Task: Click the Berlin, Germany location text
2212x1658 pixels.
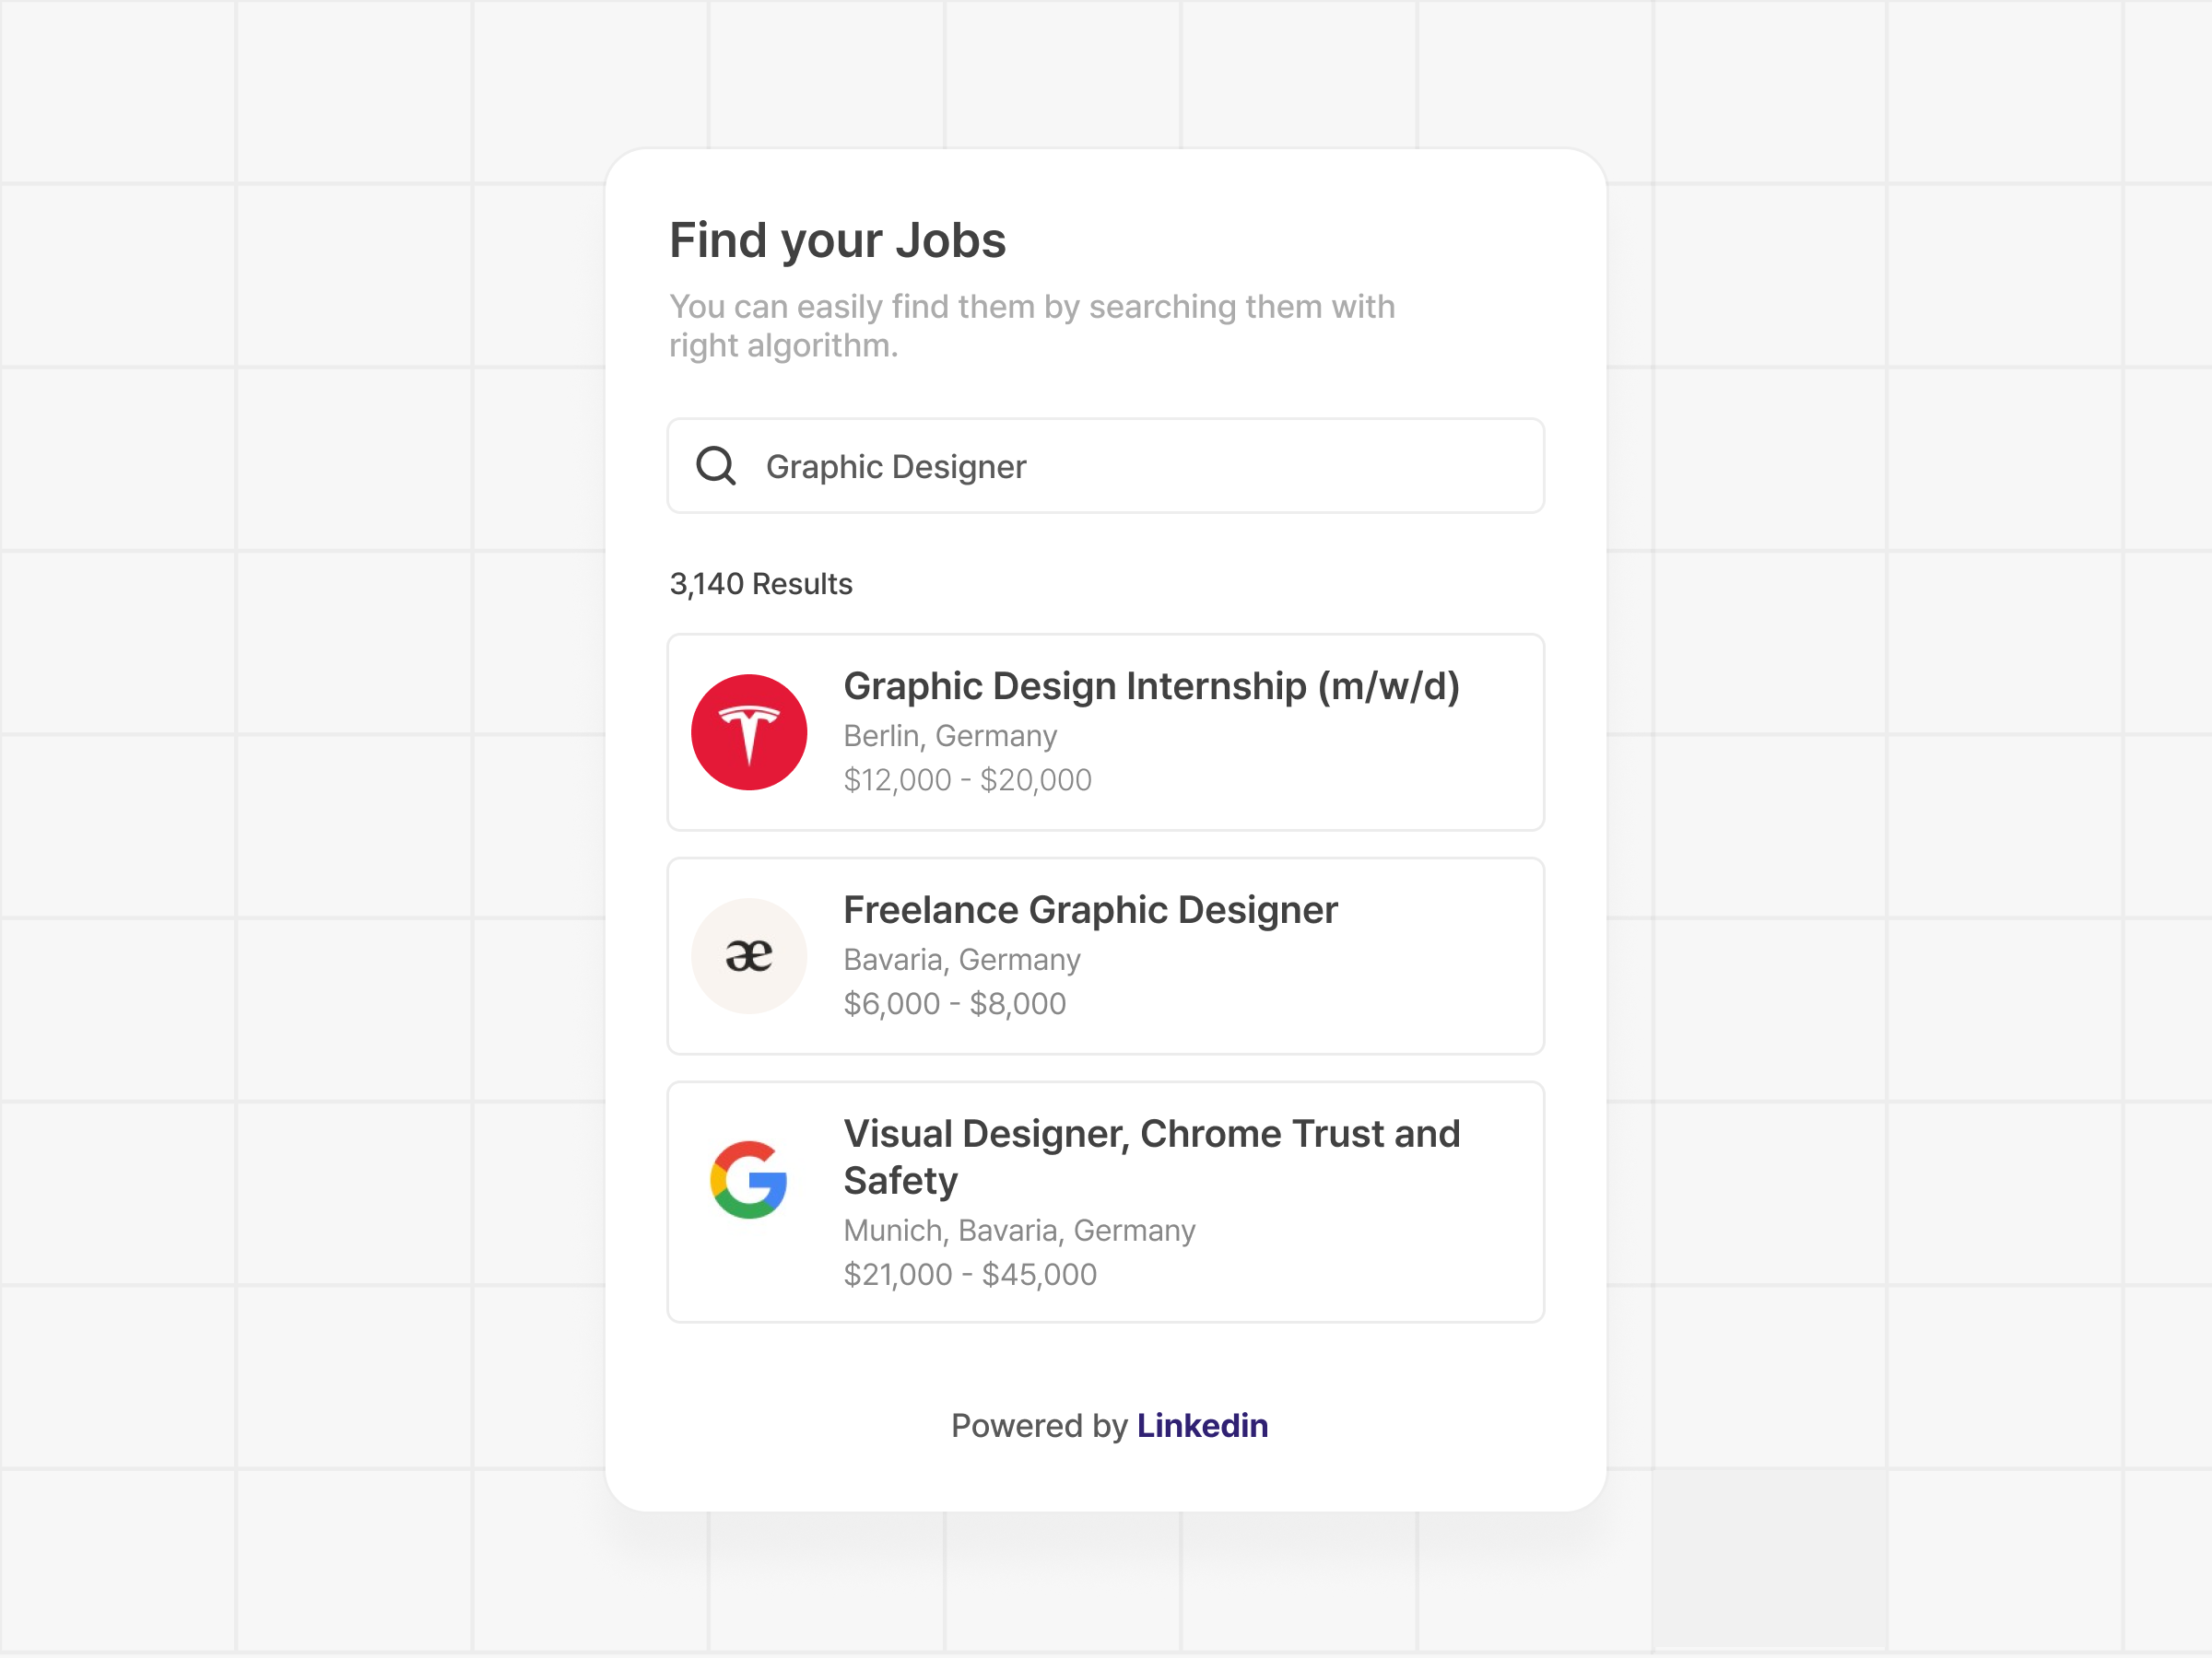Action: pos(950,736)
